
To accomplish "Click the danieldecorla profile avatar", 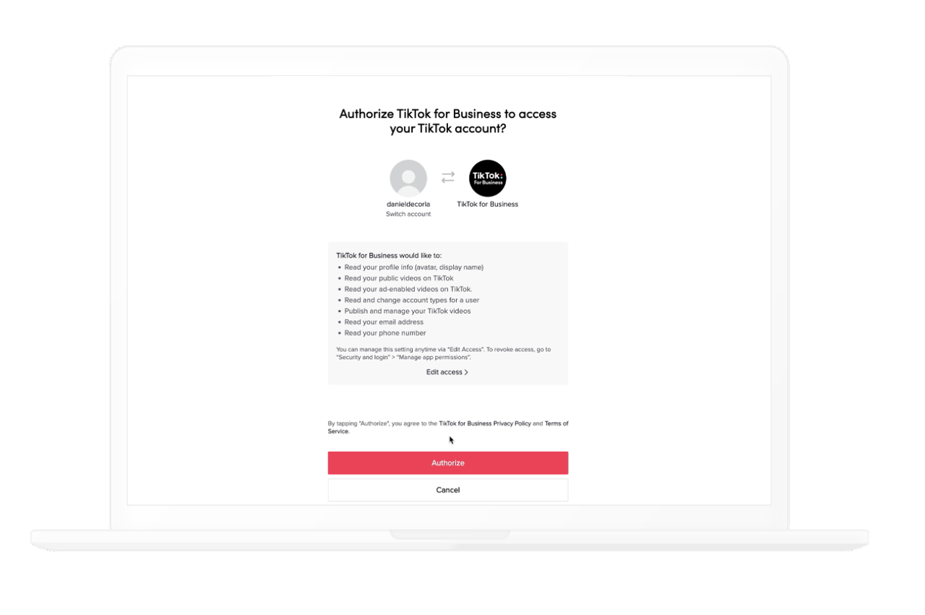I will [x=408, y=179].
